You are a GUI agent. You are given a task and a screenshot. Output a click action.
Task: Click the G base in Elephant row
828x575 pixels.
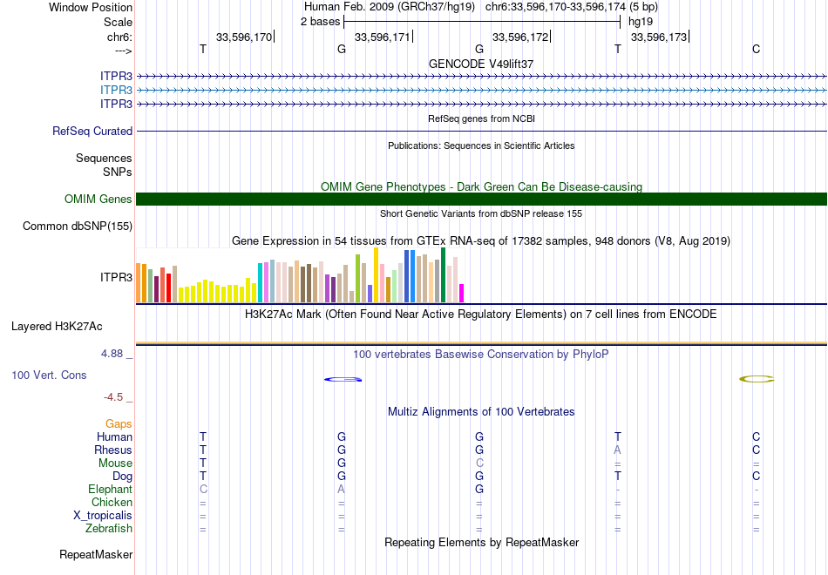tap(479, 490)
